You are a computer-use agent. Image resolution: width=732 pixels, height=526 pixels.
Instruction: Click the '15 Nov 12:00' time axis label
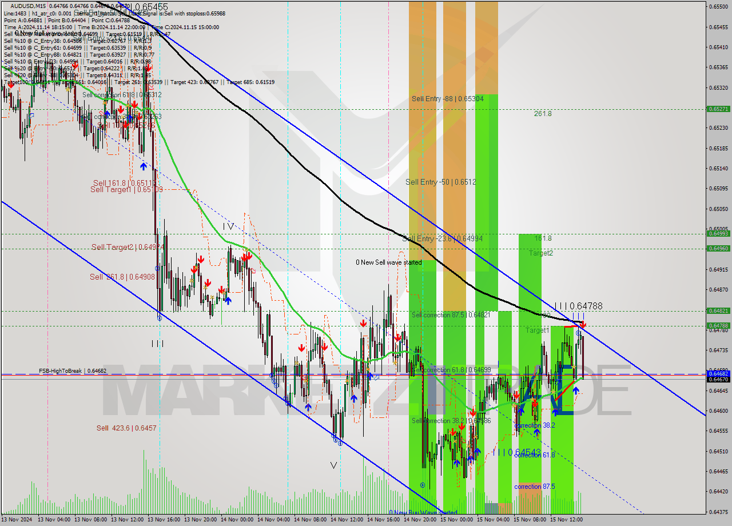click(x=566, y=520)
